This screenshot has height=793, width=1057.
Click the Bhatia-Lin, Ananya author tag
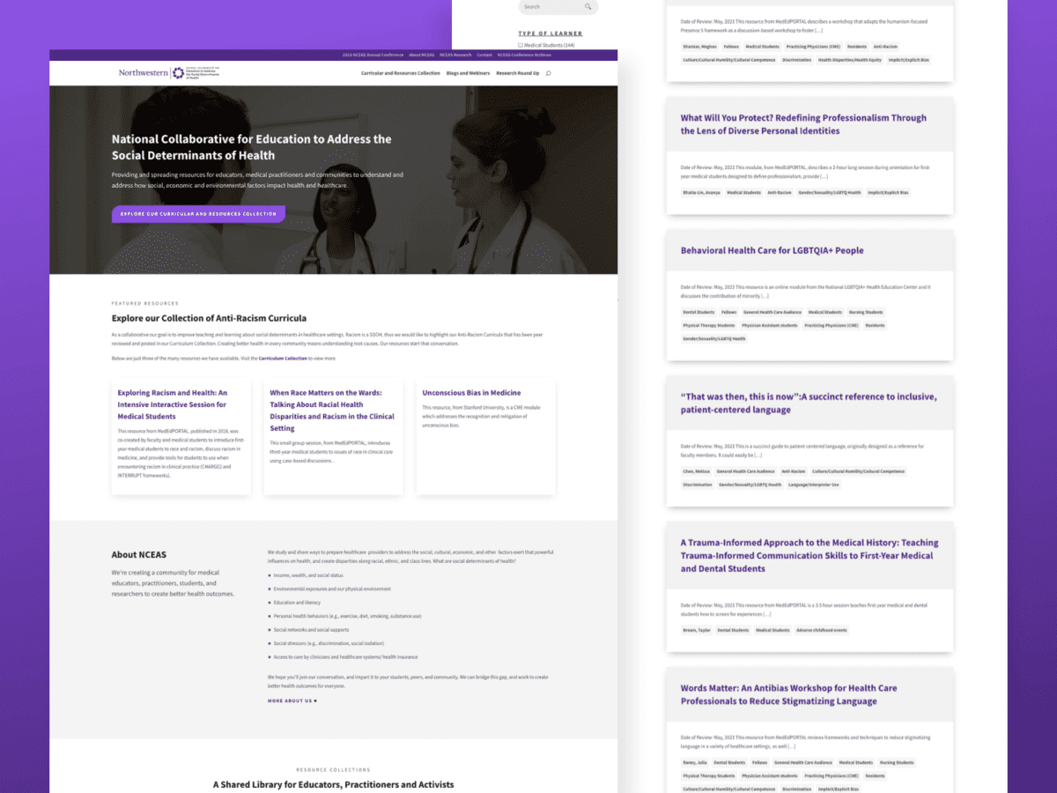(x=701, y=192)
